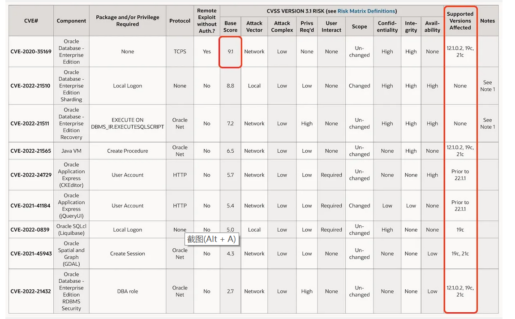
Task: Click the Local attack vector for CVE-2022-21510
Action: pos(254,86)
